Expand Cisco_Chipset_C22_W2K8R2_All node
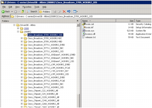 coord(22,91)
